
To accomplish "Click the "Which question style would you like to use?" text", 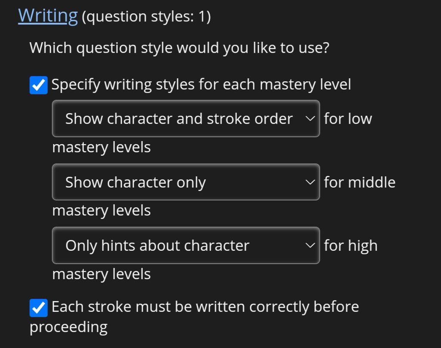I will [179, 47].
